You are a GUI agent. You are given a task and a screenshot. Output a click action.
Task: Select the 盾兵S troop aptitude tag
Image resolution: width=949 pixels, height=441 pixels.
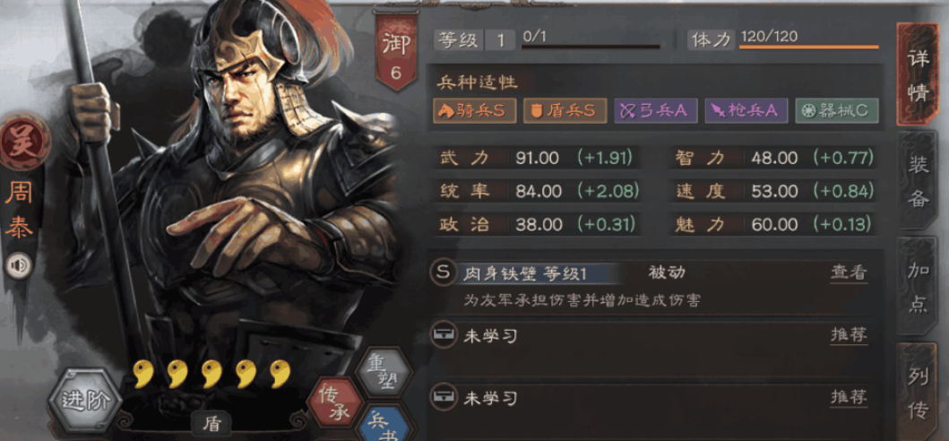pyautogui.click(x=565, y=111)
